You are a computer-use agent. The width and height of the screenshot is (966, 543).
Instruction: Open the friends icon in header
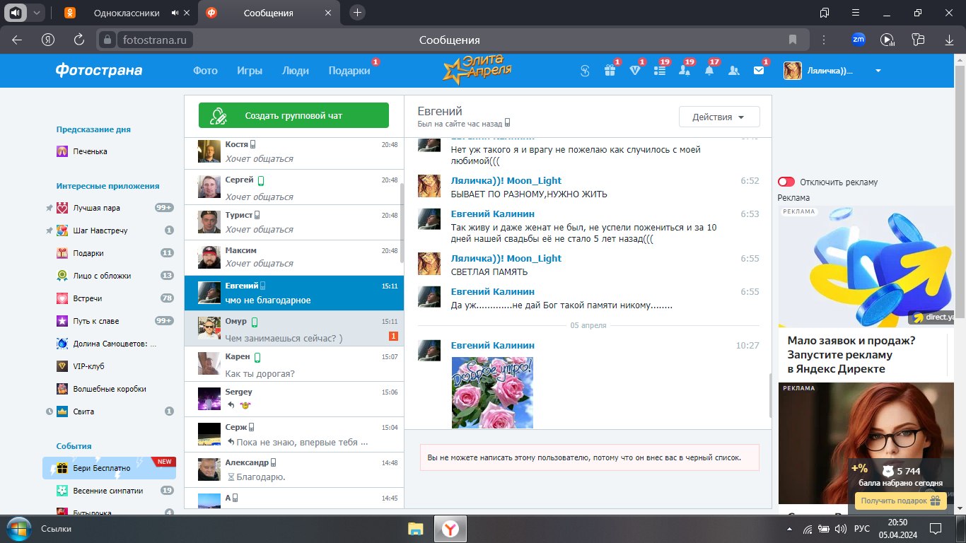click(733, 70)
